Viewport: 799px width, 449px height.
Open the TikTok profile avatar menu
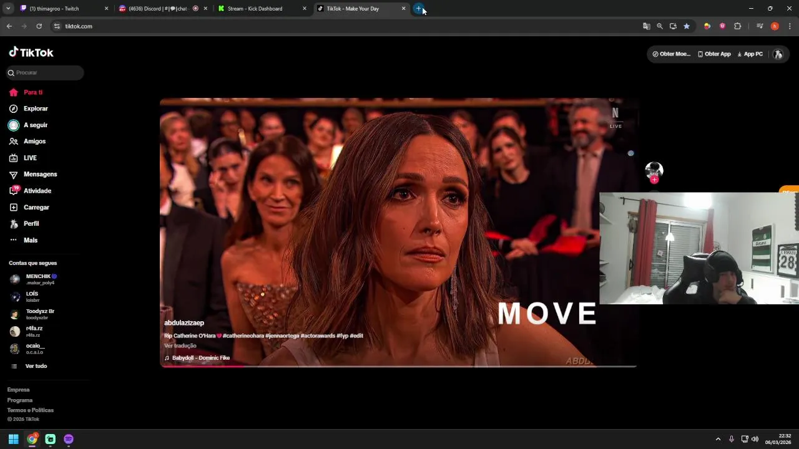pos(778,54)
